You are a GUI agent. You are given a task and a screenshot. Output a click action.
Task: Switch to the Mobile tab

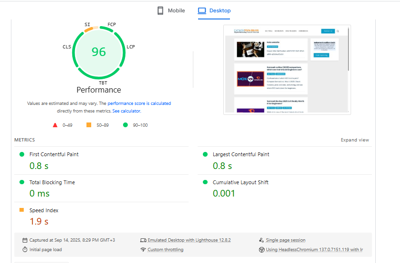(171, 10)
